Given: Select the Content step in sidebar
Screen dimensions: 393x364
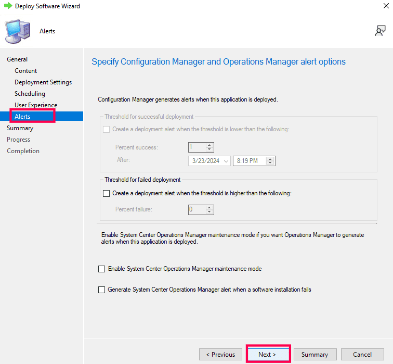Looking at the screenshot, I should click(x=25, y=71).
